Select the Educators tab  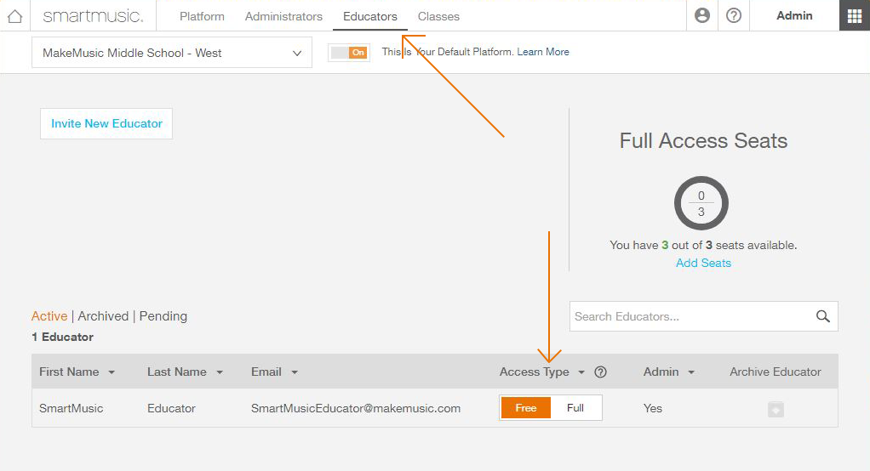click(370, 16)
